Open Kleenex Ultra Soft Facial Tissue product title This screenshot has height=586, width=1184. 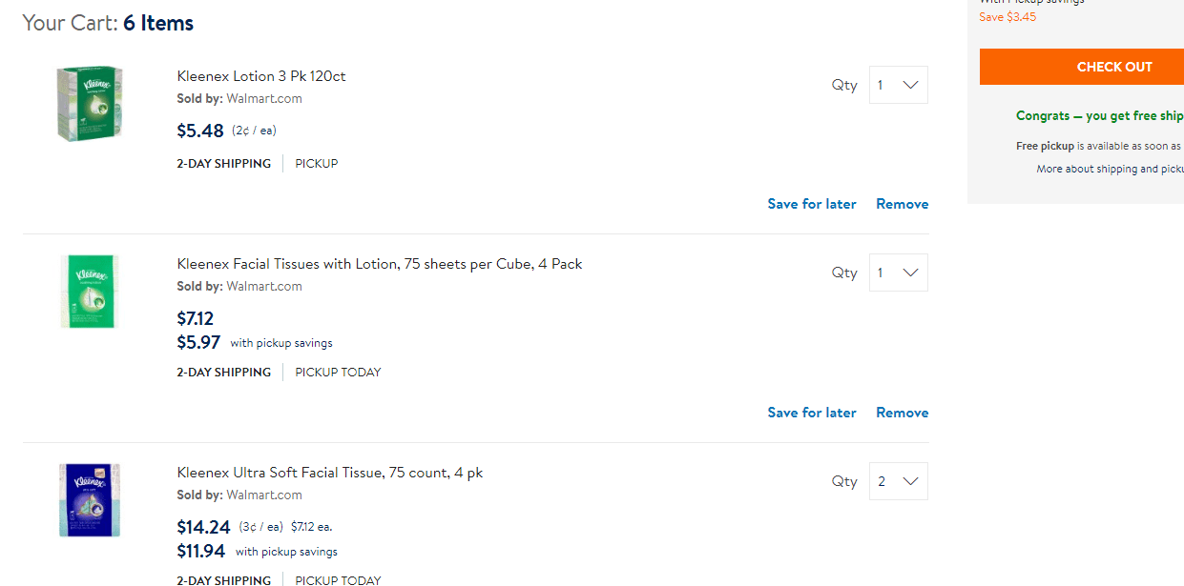(330, 473)
